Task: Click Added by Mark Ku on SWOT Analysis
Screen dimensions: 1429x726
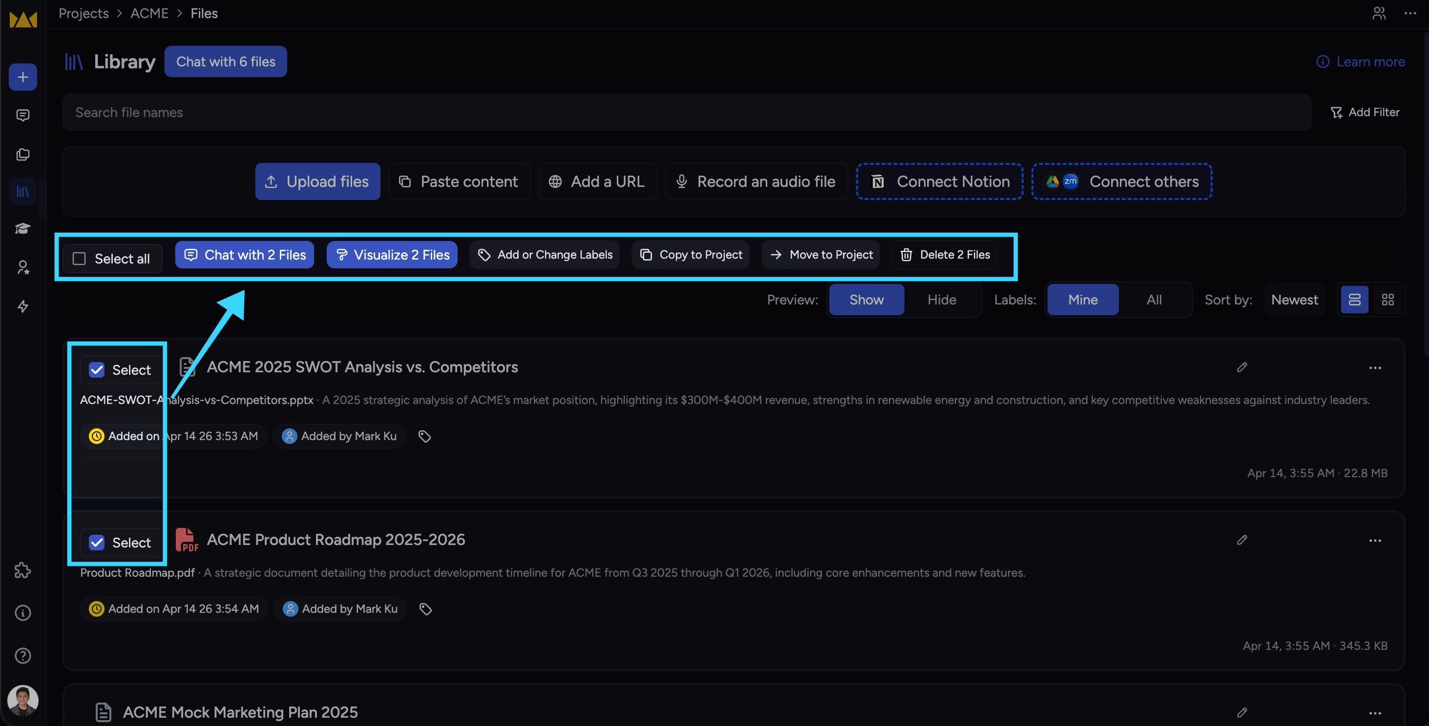Action: (339, 437)
